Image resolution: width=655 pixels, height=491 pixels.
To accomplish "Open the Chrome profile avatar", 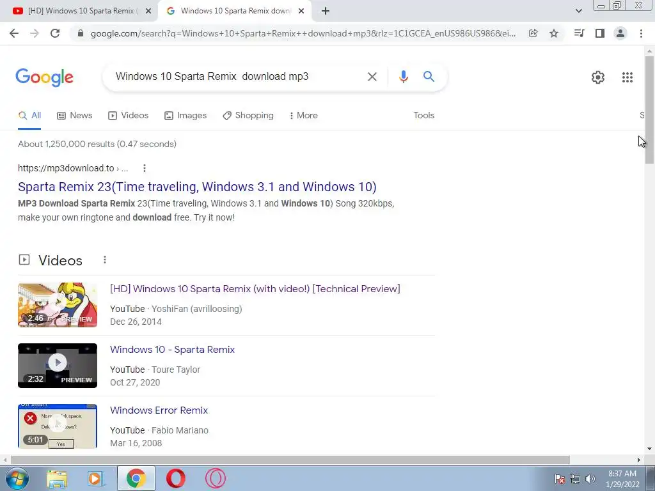I will coord(620,33).
